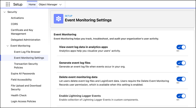
Task: Click the 'Generate event log files' label
Action: pos(75,63)
